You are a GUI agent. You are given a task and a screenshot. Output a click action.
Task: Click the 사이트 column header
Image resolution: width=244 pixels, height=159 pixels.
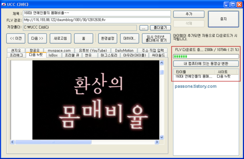pyautogui.click(x=226, y=72)
